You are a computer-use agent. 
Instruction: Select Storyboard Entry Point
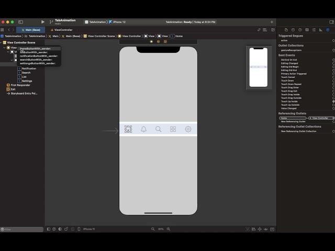tap(22, 94)
